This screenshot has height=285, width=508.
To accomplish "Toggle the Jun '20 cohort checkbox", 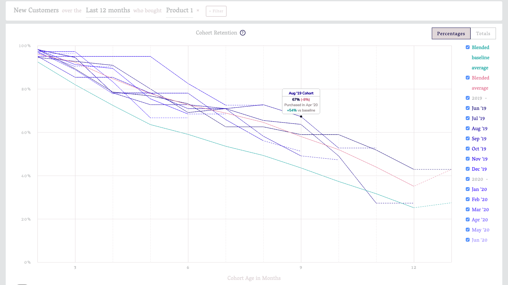I will click(x=468, y=240).
